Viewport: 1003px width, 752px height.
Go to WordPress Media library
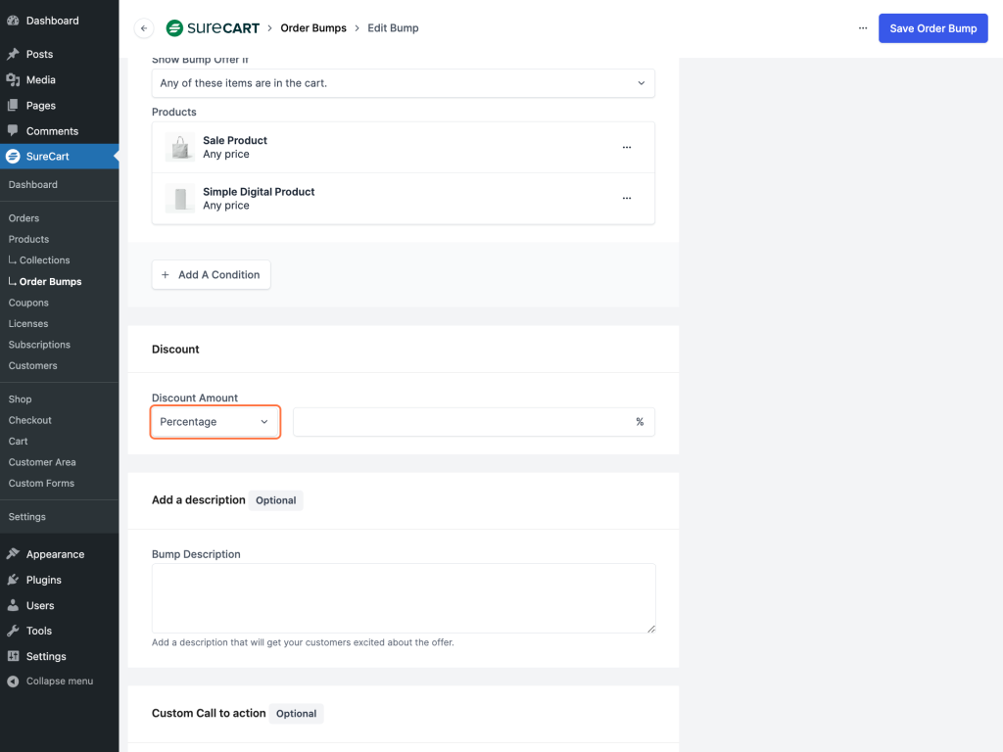pyautogui.click(x=40, y=80)
